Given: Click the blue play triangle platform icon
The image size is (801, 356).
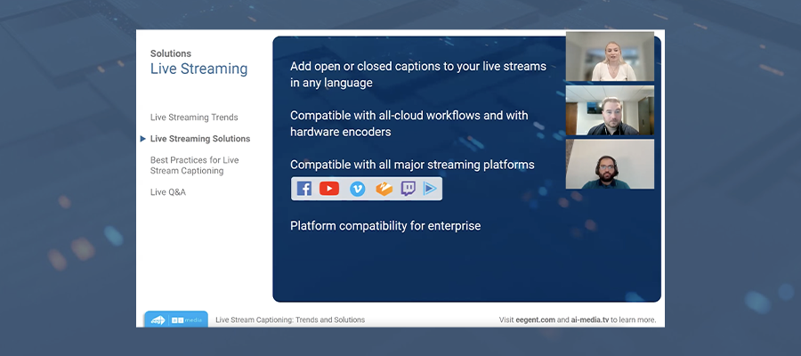Looking at the screenshot, I should click(430, 189).
